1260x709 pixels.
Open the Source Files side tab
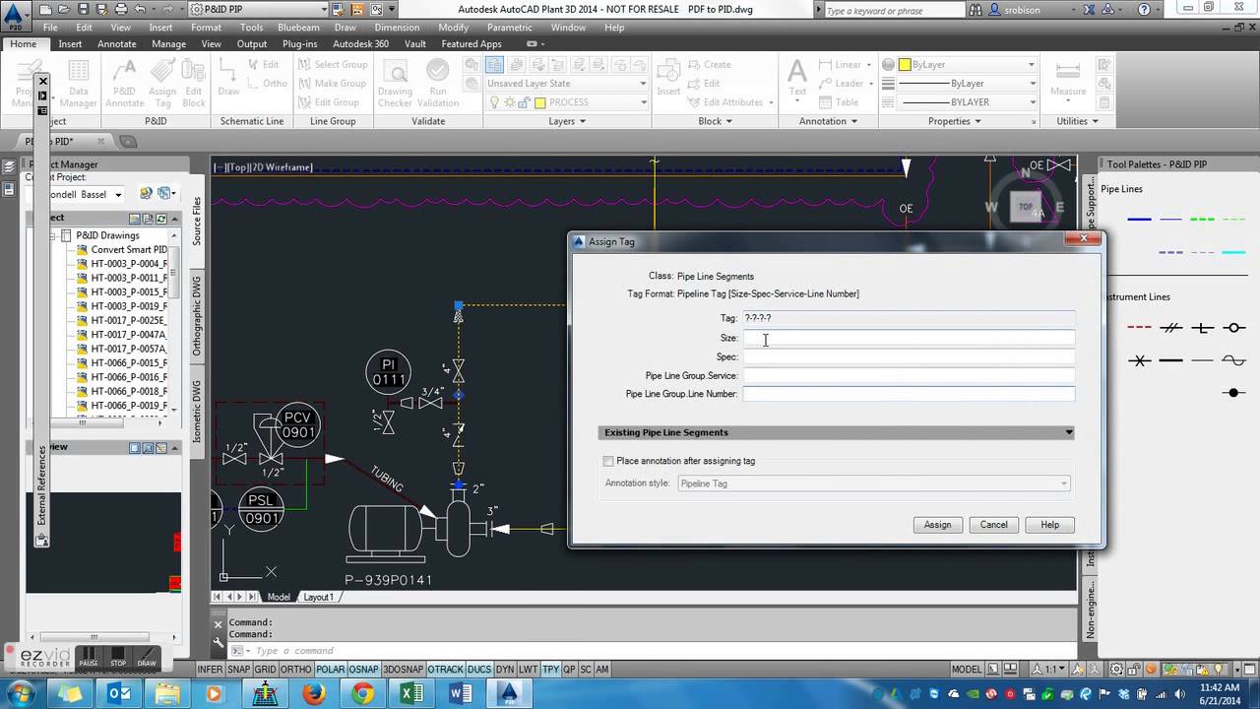pos(197,222)
